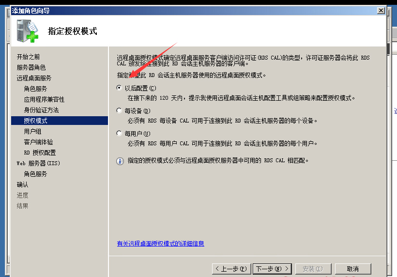Open the 开始之前 wizard step
397x277 pixels.
[28, 57]
